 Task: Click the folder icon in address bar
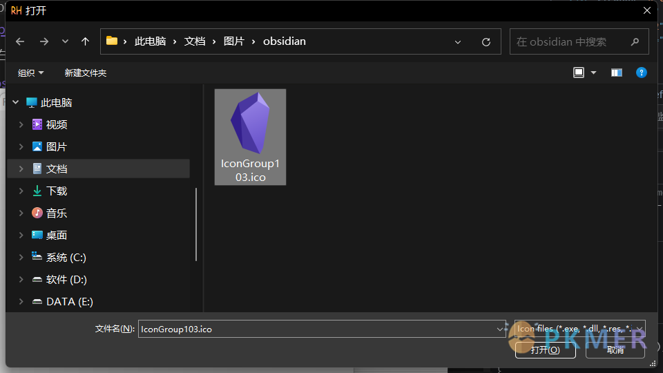tap(112, 41)
